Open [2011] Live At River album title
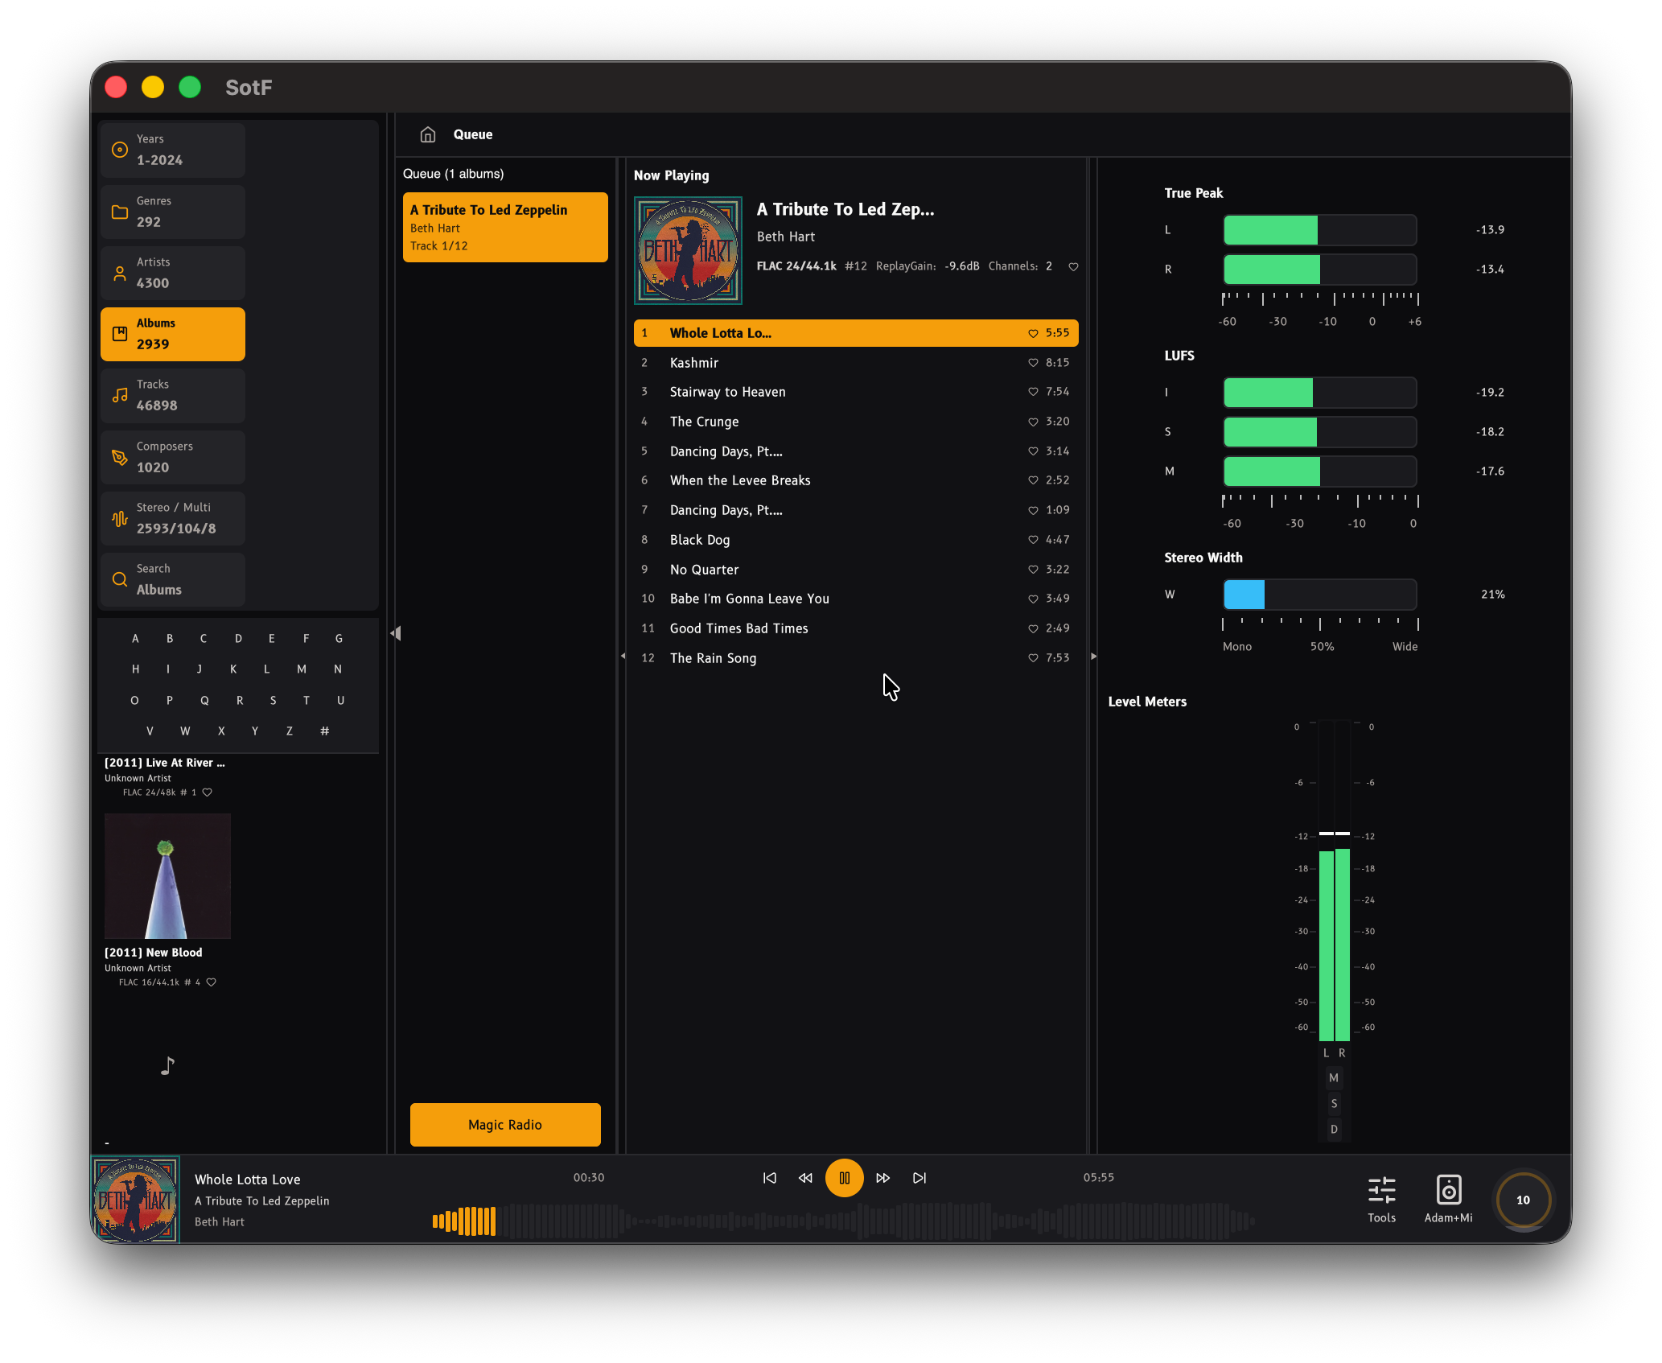This screenshot has height=1363, width=1662. [x=165, y=763]
